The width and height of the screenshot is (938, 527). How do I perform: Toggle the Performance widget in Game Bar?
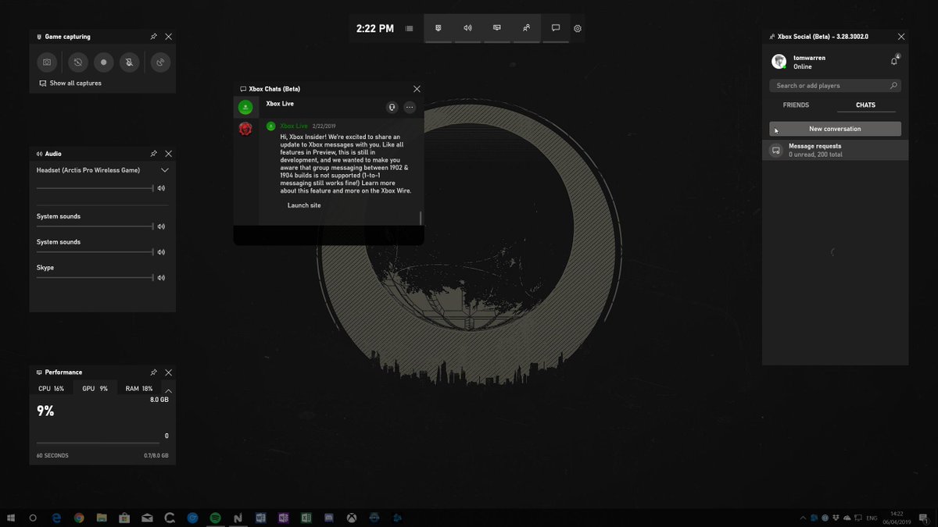[x=496, y=28]
